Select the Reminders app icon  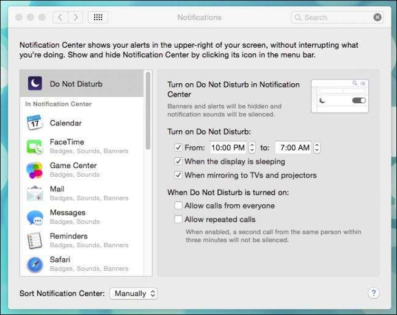34,240
